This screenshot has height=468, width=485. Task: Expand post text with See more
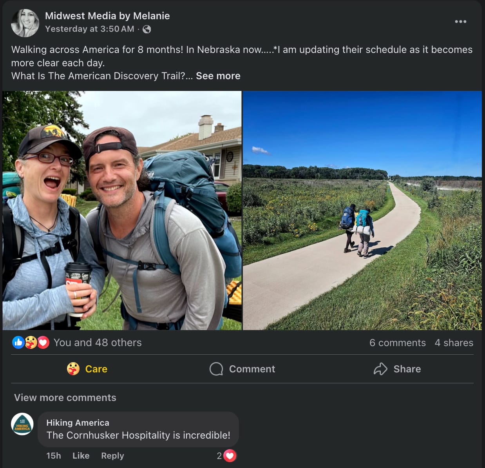(218, 76)
